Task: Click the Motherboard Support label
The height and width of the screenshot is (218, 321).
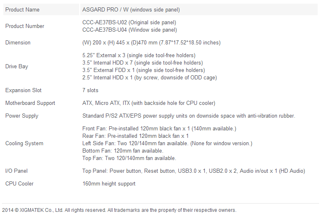Action: [30, 103]
